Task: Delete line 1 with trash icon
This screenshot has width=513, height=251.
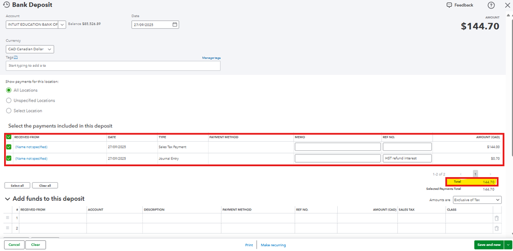Action: coord(497,218)
